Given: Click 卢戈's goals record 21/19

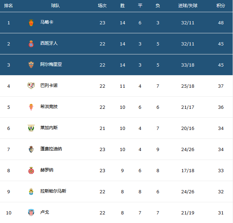Looking at the screenshot, I should pos(188,213).
